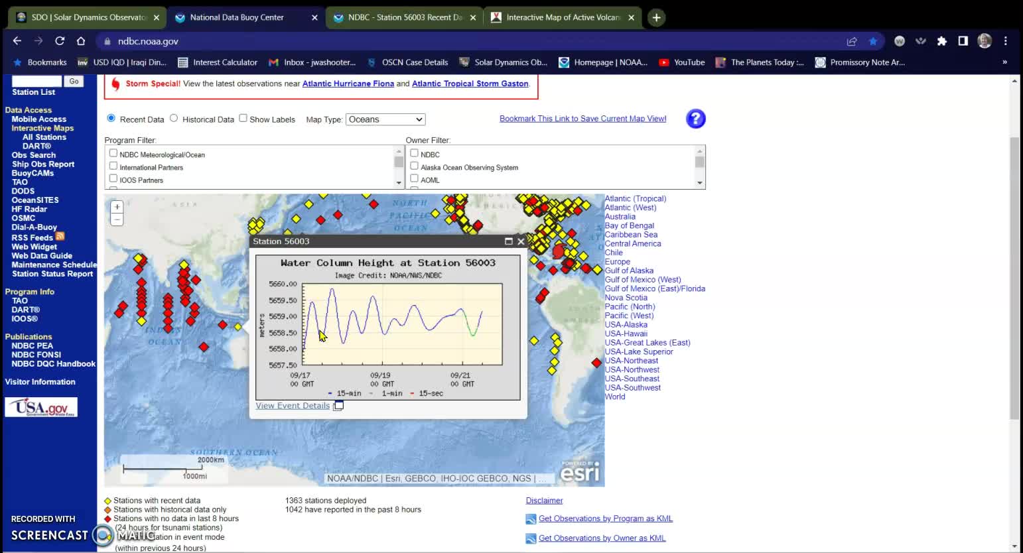The image size is (1023, 553).
Task: Click the Go button beside station search
Action: pos(74,82)
